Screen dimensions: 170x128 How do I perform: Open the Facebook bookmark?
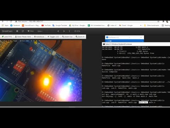point(15,26)
